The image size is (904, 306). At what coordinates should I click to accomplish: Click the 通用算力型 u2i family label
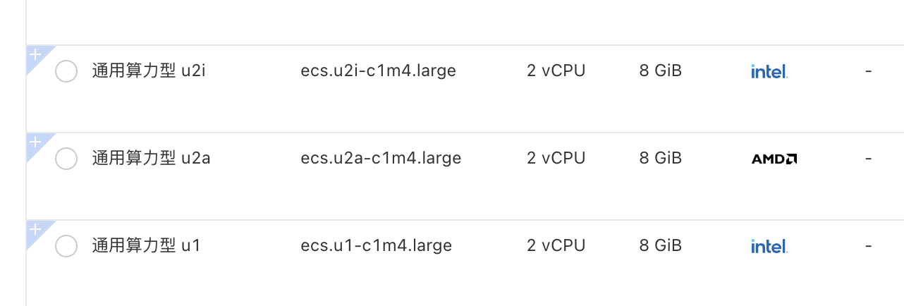click(149, 71)
